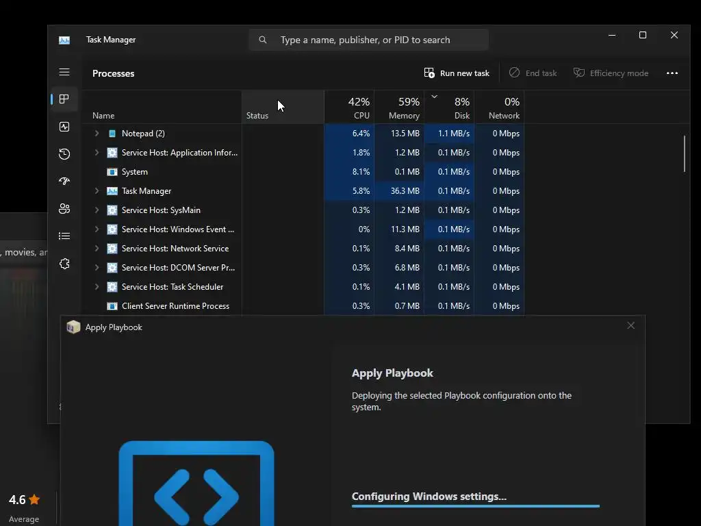Open the Performance sidebar icon
701x526 pixels.
coord(64,127)
